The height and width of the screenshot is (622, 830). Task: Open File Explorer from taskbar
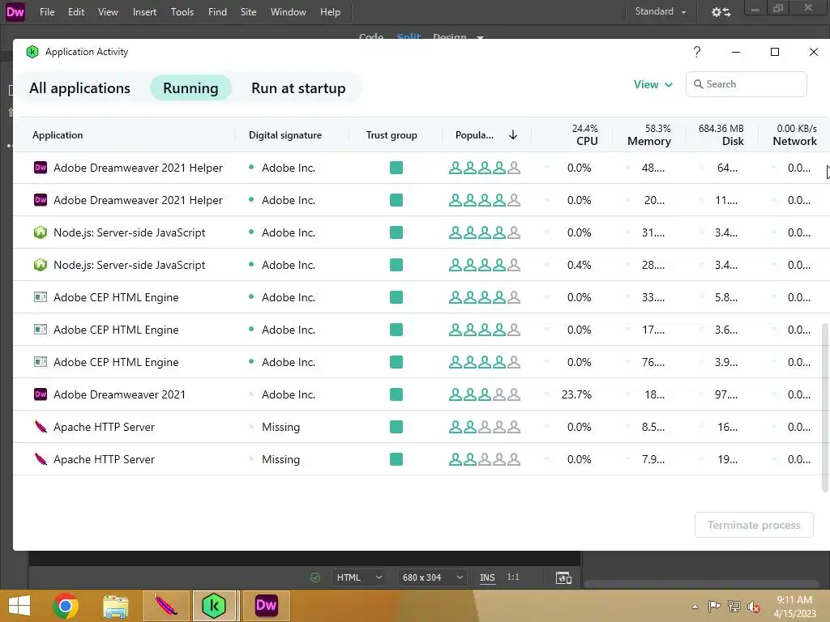click(115, 606)
